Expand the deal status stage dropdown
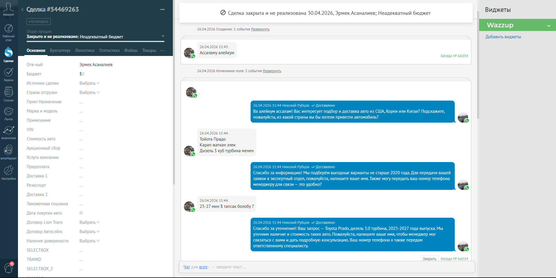556x278 pixels. (x=163, y=36)
